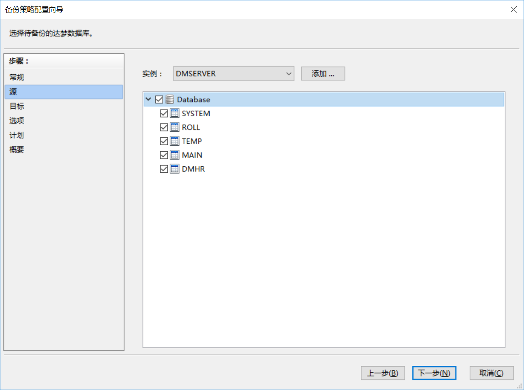Disable the TEMP tablespace checkbox
The height and width of the screenshot is (390, 524).
click(164, 141)
